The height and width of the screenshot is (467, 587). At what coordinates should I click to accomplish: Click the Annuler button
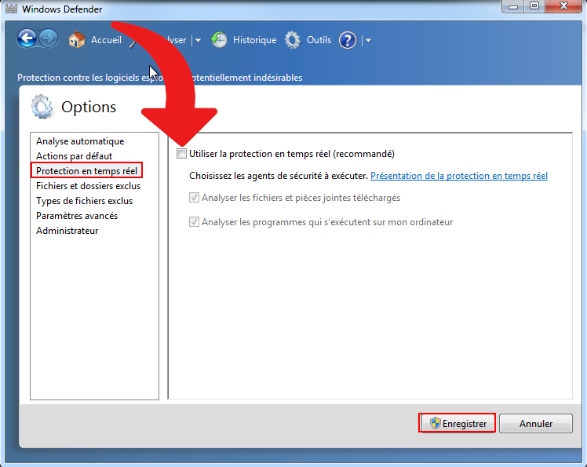point(536,424)
